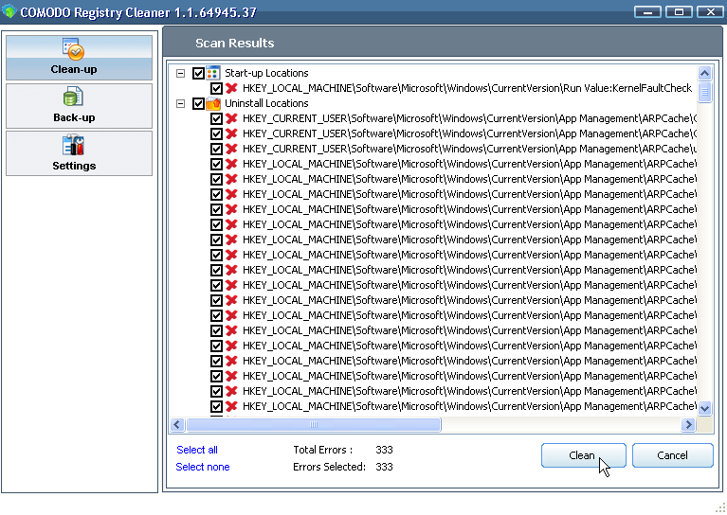Click the vertical scrollbar up arrow
Image resolution: width=727 pixels, height=515 pixels.
705,73
